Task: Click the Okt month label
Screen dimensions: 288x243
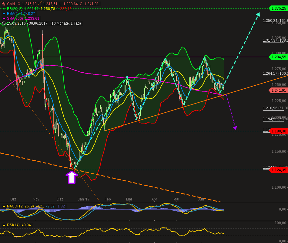Action: 13,199
